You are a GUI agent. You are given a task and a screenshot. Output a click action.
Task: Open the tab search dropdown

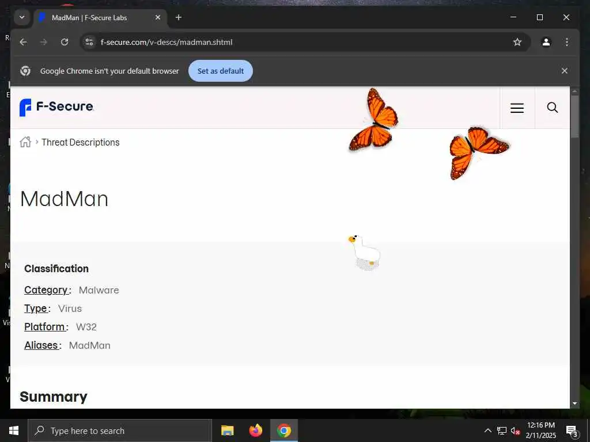(x=22, y=17)
